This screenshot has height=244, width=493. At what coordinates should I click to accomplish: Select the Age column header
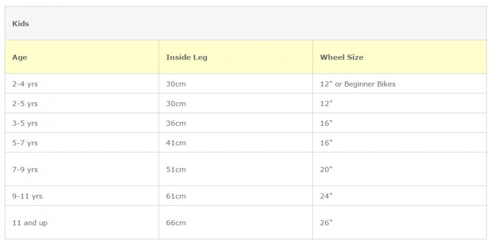pyautogui.click(x=20, y=57)
